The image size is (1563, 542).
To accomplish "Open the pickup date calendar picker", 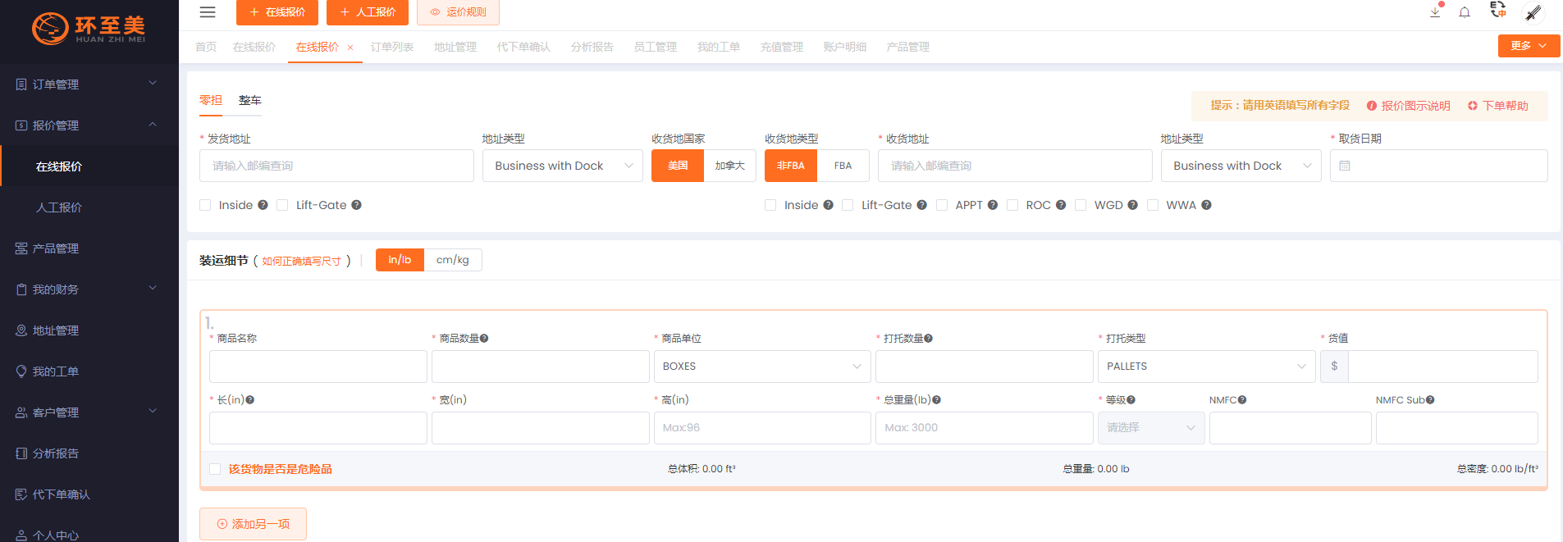I will [1437, 166].
